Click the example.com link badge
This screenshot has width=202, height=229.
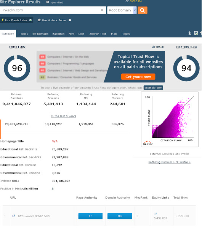pos(153,88)
